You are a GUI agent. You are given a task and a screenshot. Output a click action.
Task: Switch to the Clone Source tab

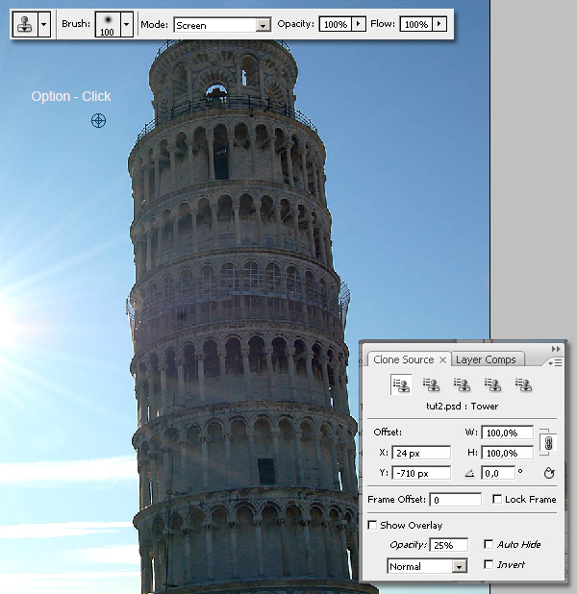tap(403, 359)
